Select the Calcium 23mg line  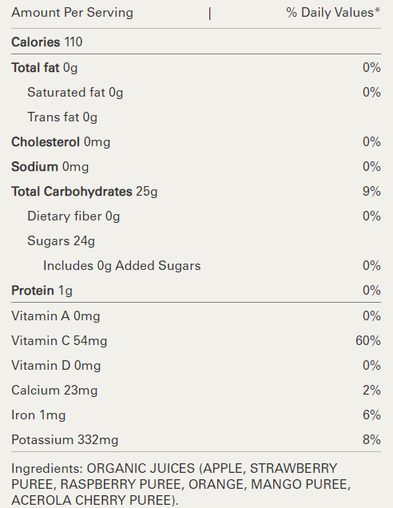click(54, 391)
